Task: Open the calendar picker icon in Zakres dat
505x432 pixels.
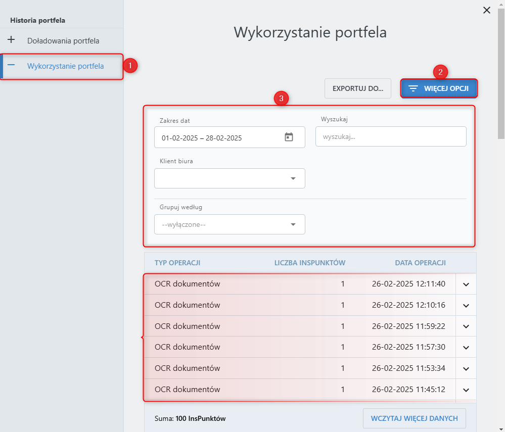Action: 289,137
